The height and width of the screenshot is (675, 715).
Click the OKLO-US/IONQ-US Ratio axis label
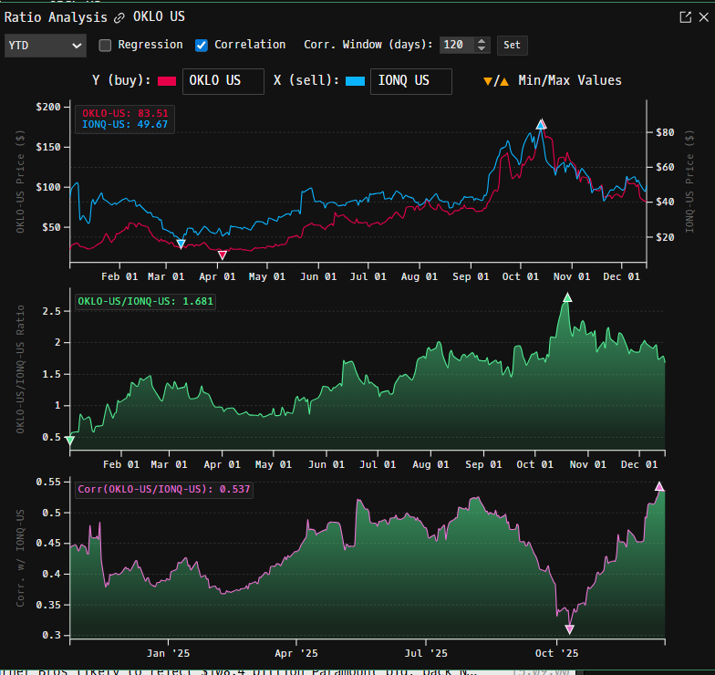(x=20, y=369)
